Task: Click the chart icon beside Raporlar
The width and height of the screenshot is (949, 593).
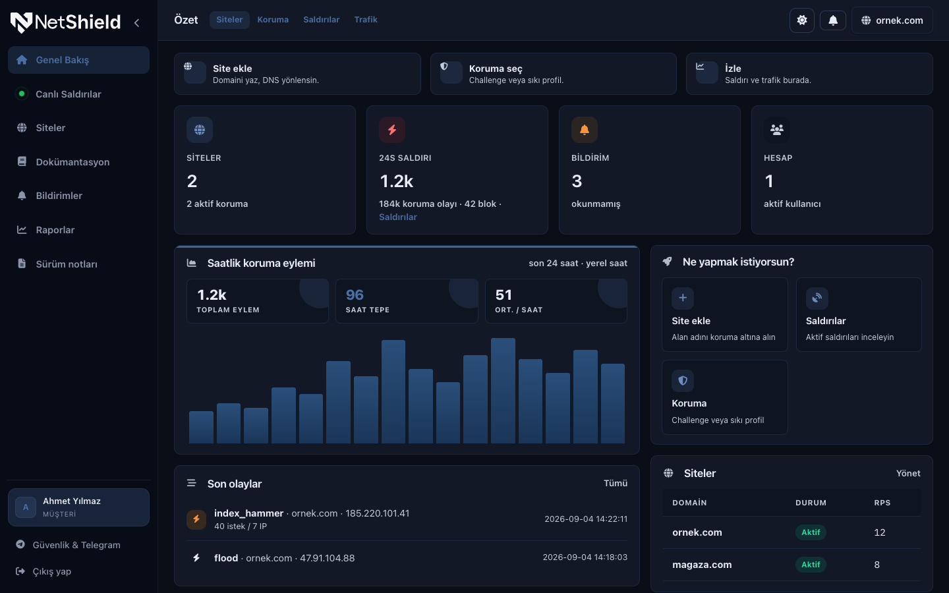Action: click(22, 230)
